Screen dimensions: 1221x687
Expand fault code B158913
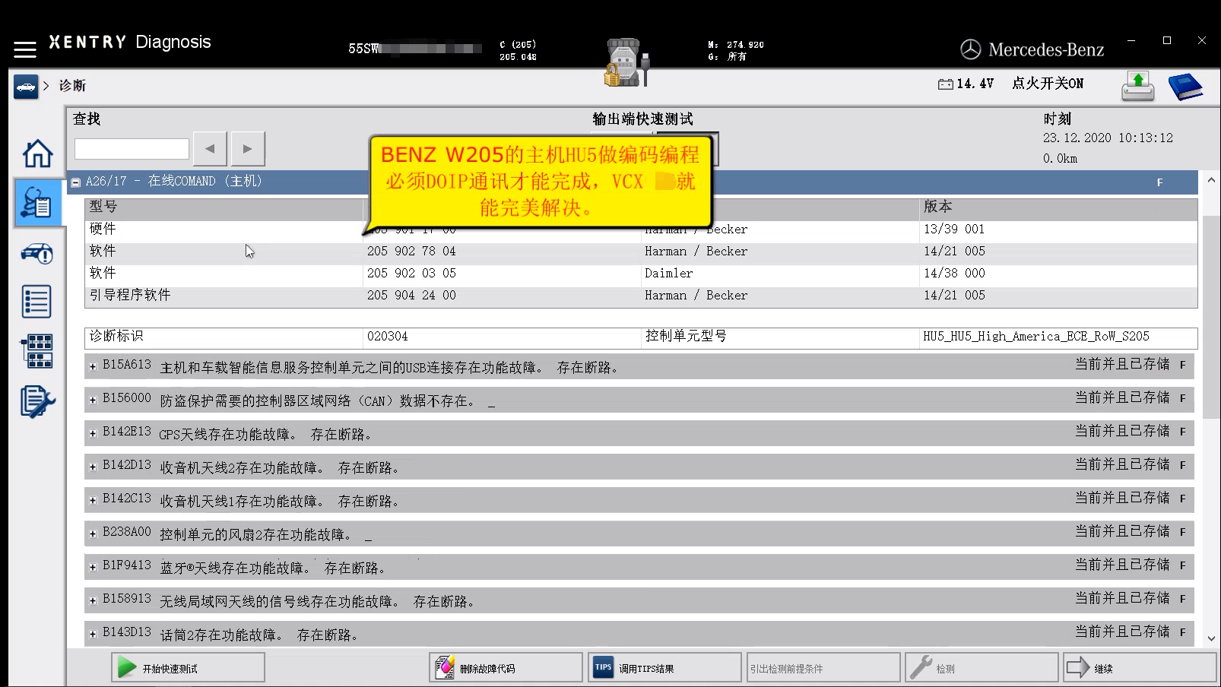pyautogui.click(x=93, y=600)
